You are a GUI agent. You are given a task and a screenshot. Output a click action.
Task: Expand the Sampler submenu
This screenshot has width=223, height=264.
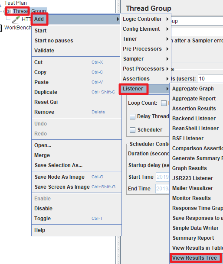pyautogui.click(x=145, y=59)
